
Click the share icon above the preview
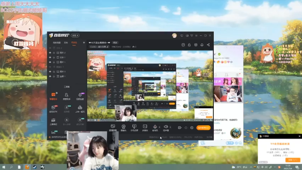coord(209,45)
